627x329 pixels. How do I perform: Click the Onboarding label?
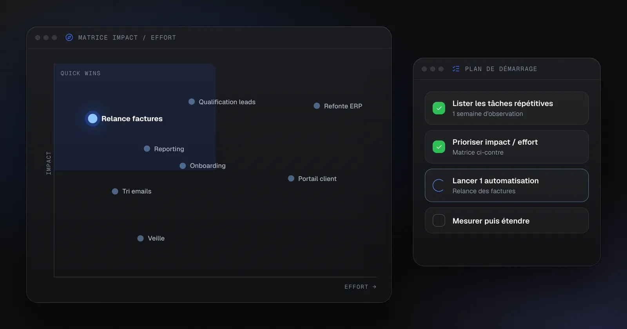pos(208,166)
